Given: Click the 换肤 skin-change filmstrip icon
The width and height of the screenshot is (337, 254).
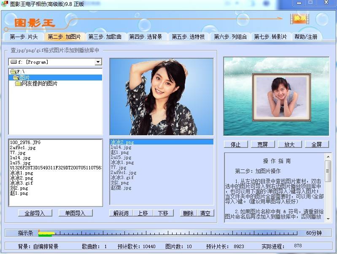Looking at the screenshot, I should click(299, 19).
